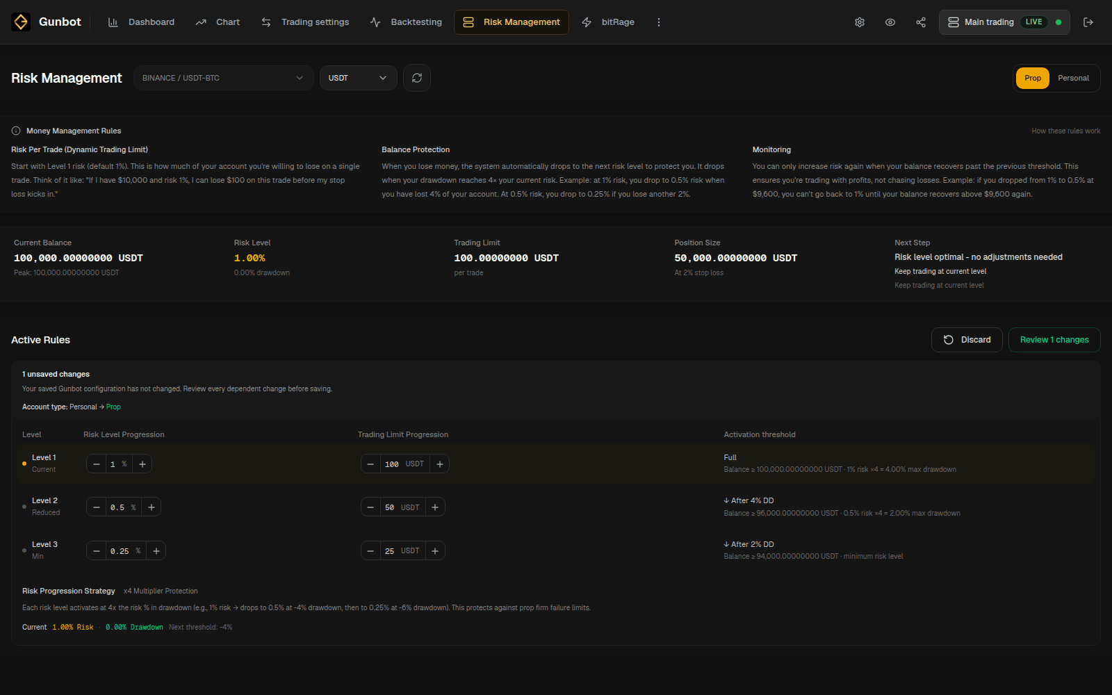Screen dimensions: 1112x695
Task: Switch account type to Prop
Action: click(x=1033, y=78)
